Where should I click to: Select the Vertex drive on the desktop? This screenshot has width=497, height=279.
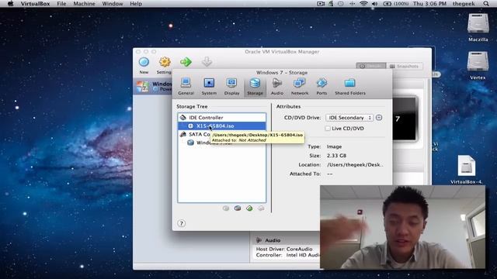click(x=478, y=65)
